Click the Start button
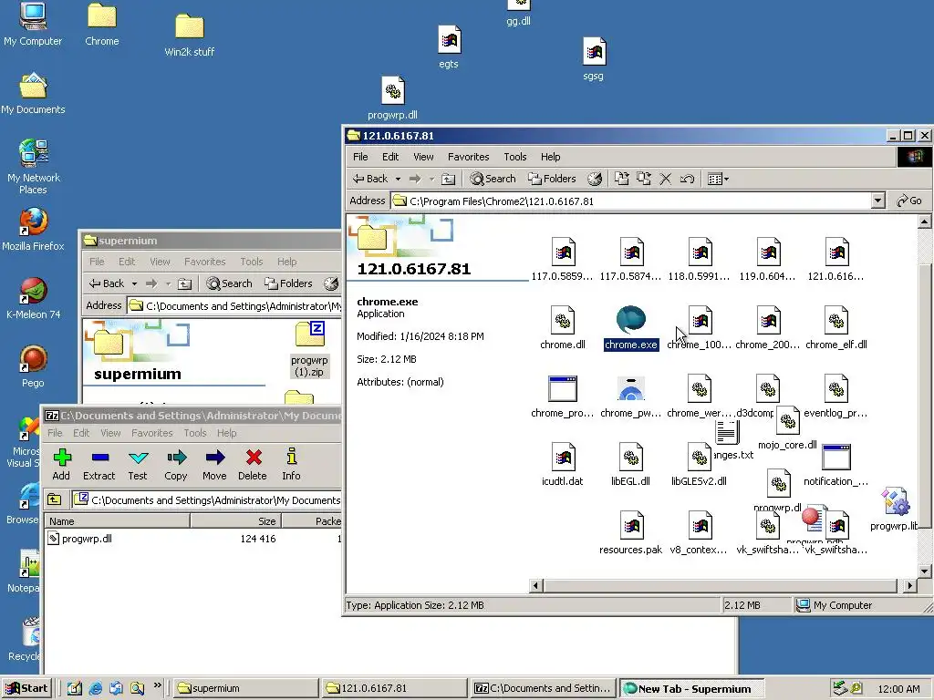Image resolution: width=934 pixels, height=700 pixels. click(26, 688)
